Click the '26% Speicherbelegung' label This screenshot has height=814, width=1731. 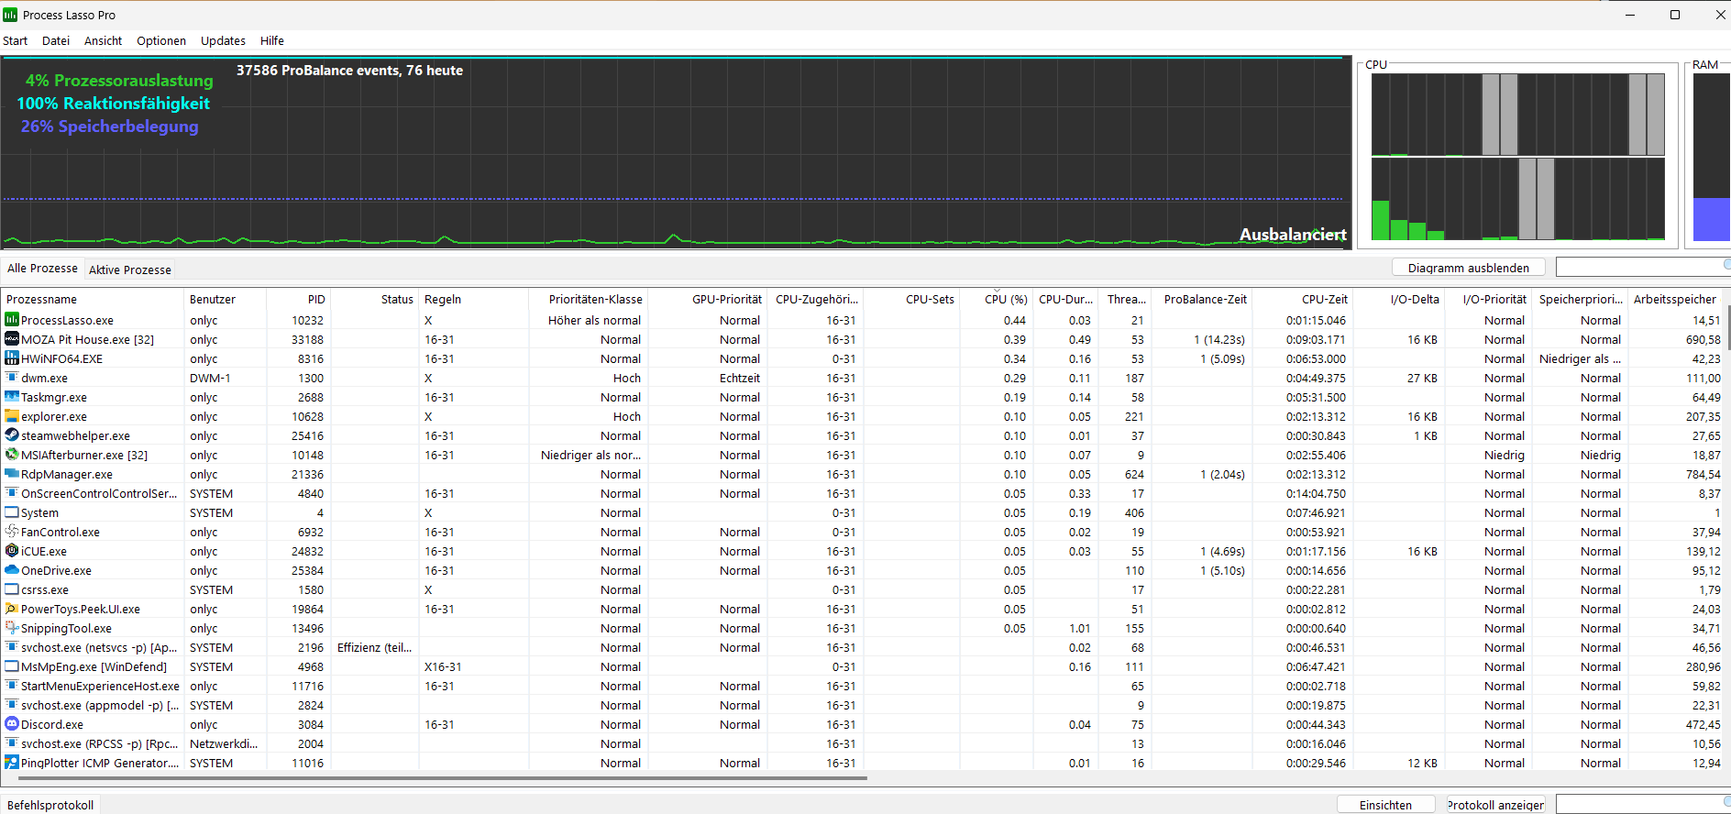tap(110, 126)
